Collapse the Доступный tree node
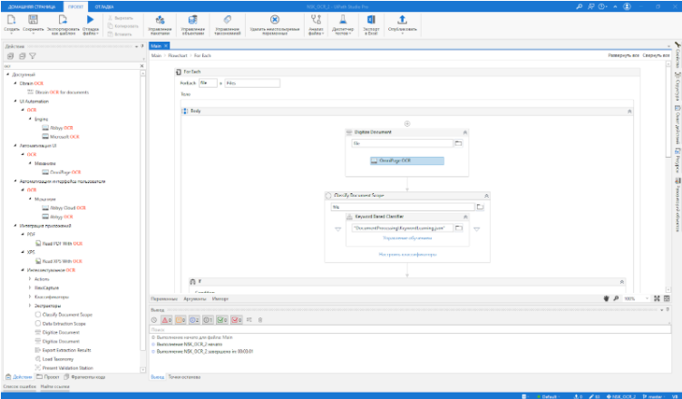The image size is (682, 399). pos(8,74)
